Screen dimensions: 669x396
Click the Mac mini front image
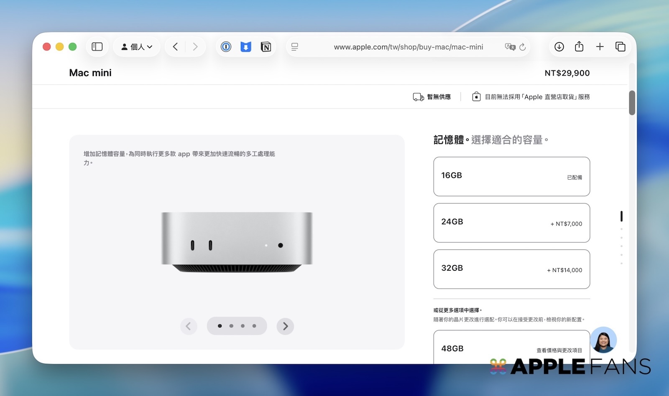click(237, 242)
